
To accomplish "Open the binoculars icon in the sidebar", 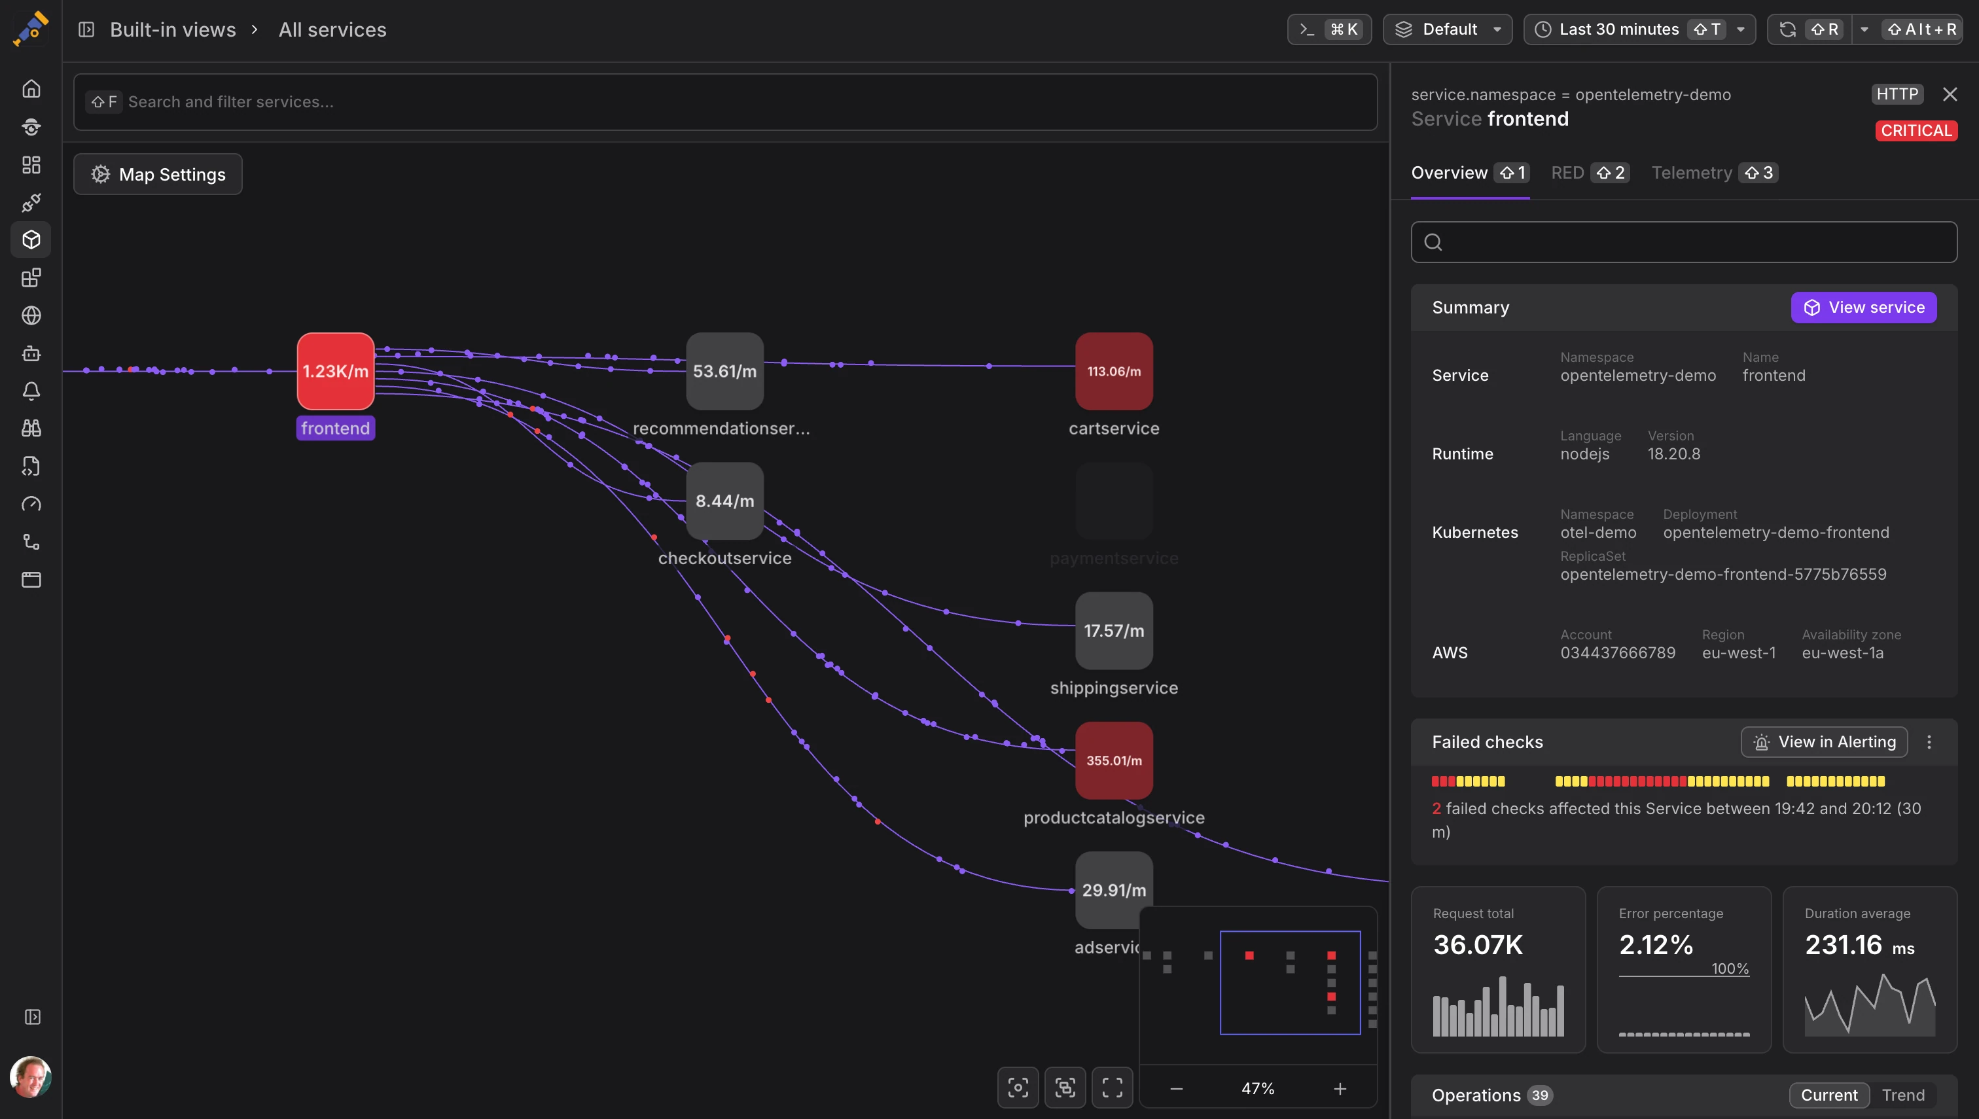I will click(31, 428).
